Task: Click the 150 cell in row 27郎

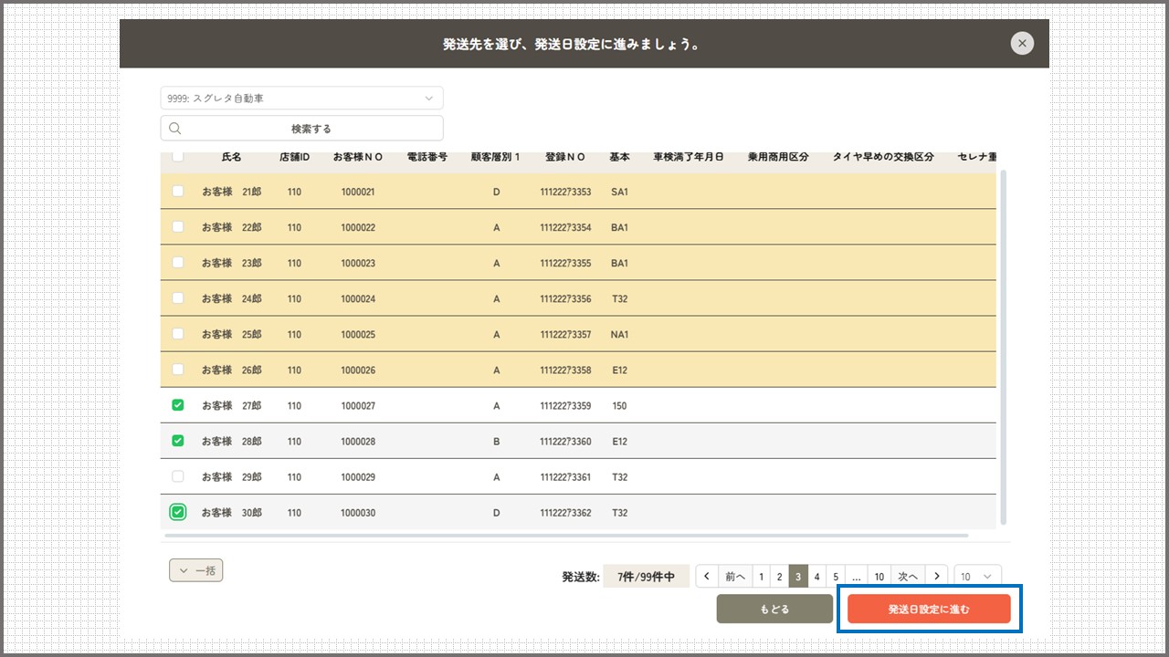Action: point(620,406)
